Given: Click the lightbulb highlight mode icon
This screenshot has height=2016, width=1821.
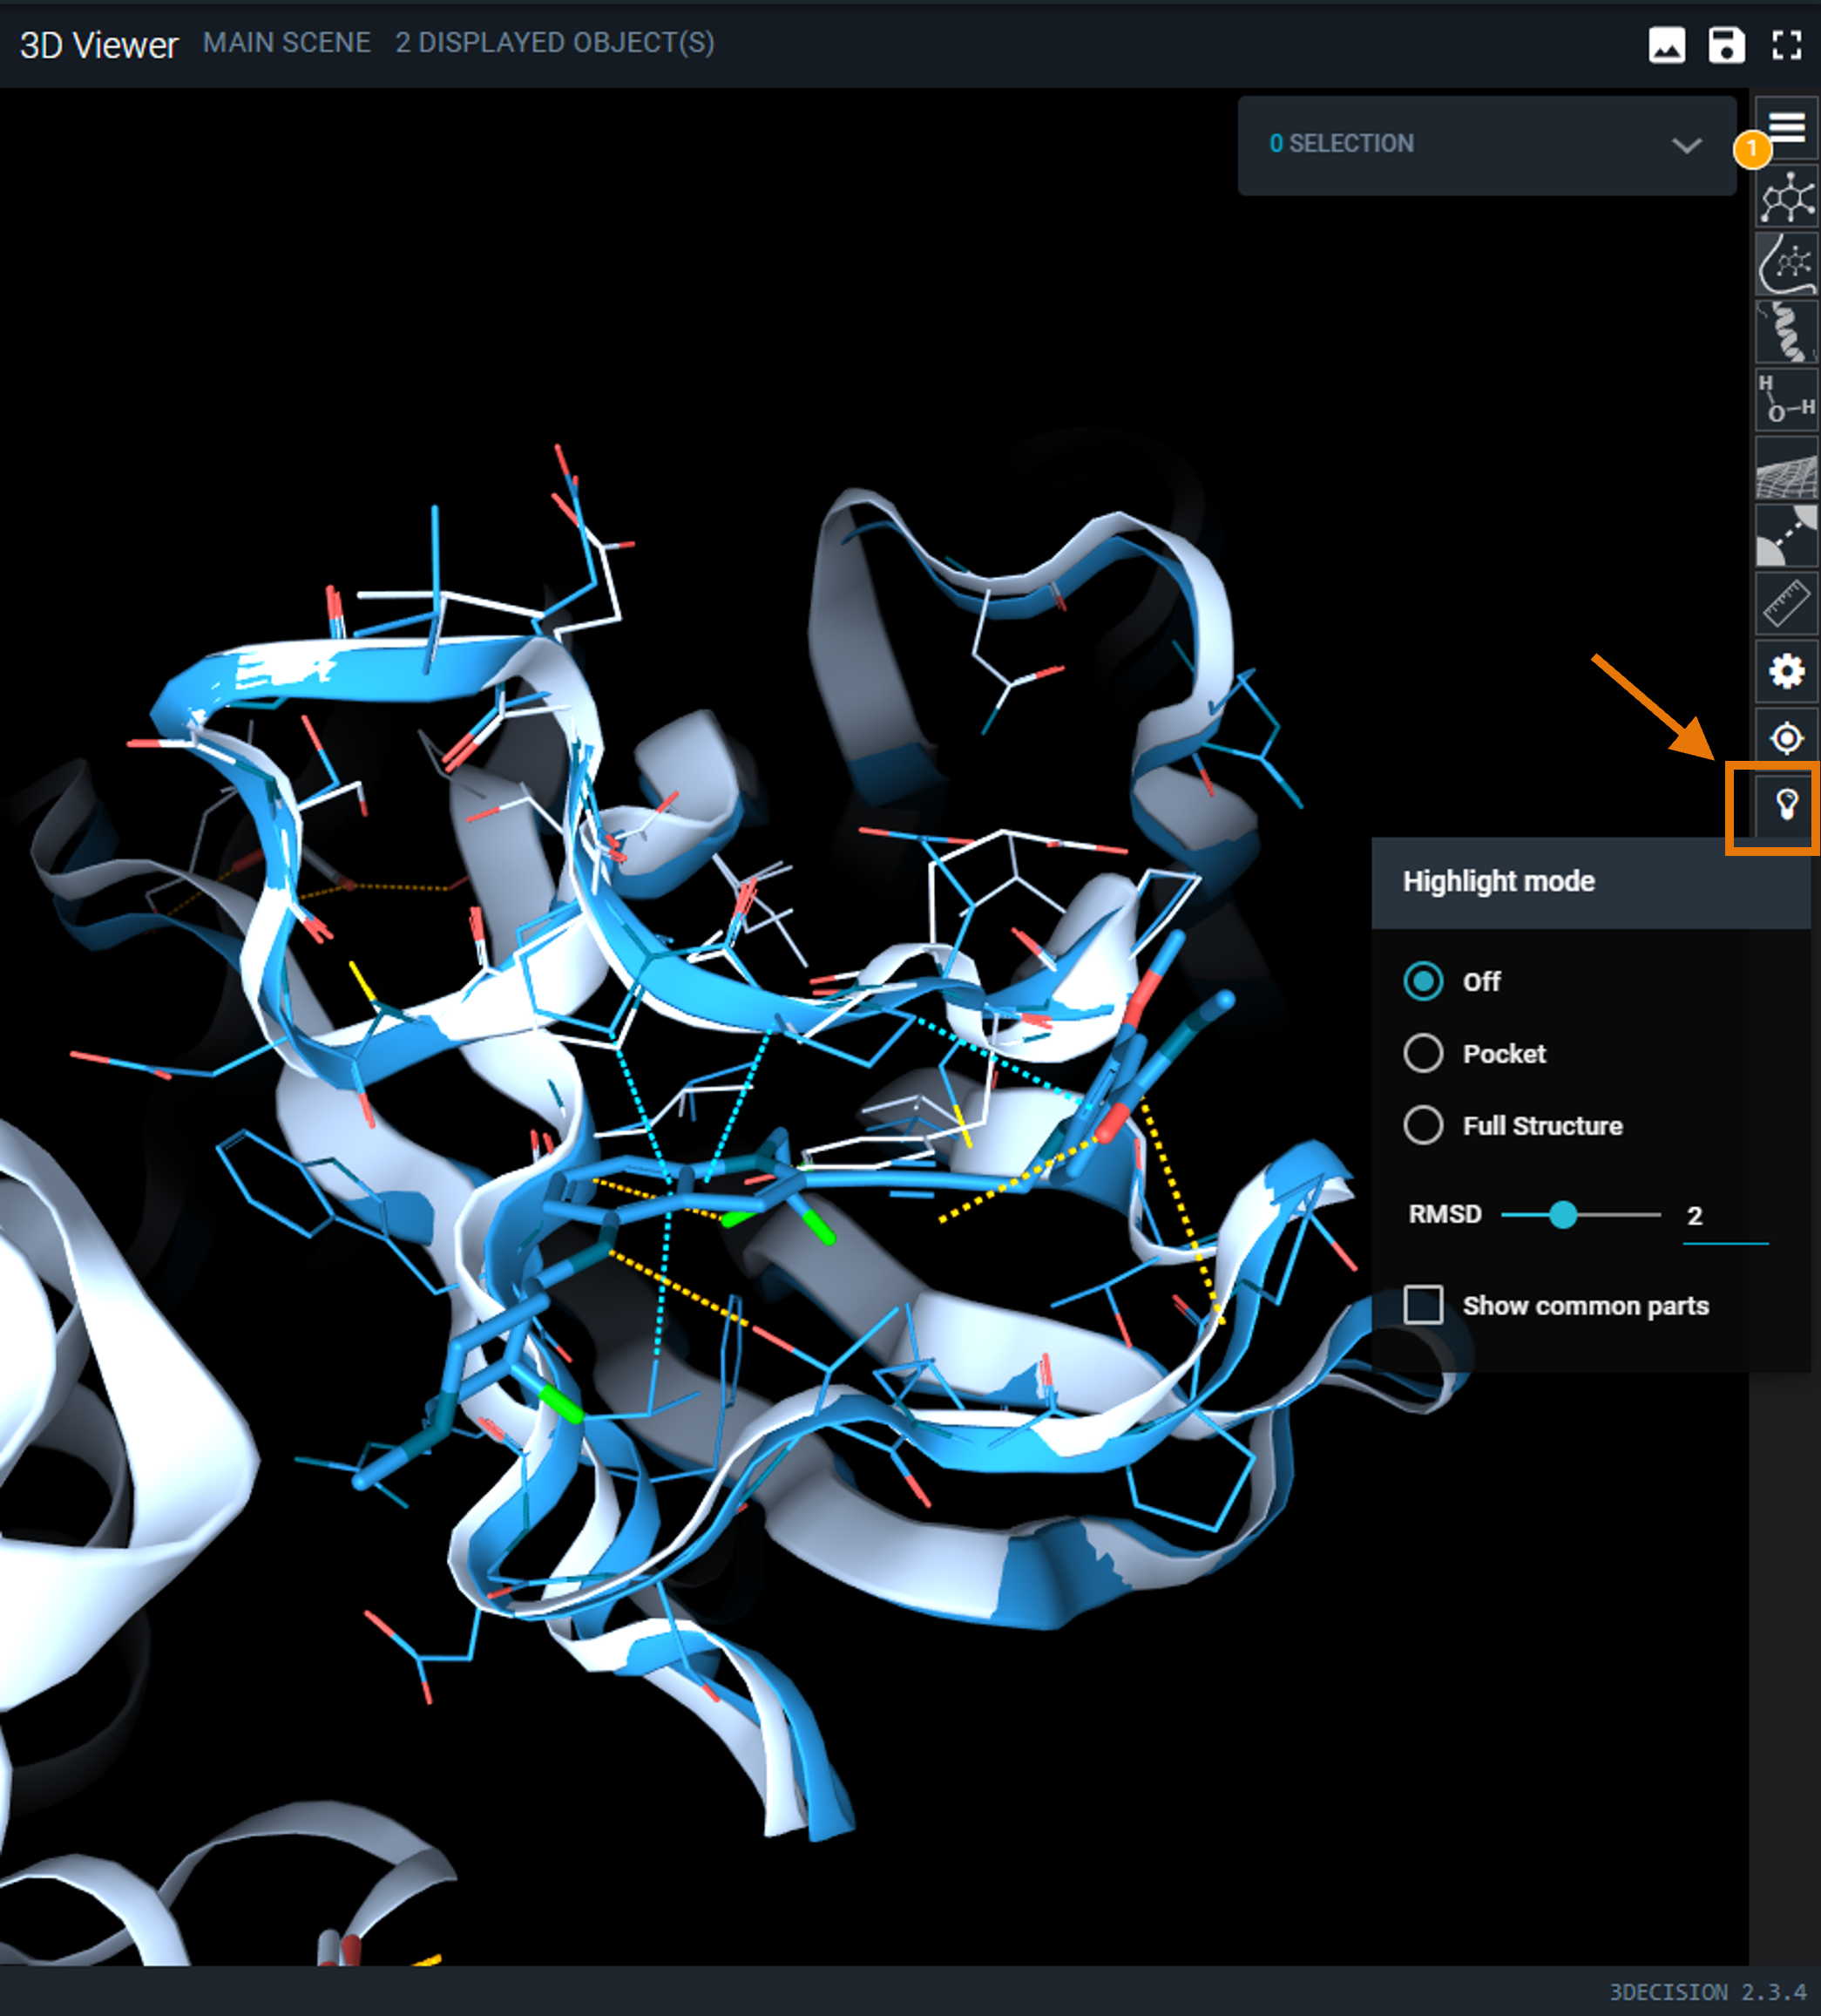Looking at the screenshot, I should 1786,805.
